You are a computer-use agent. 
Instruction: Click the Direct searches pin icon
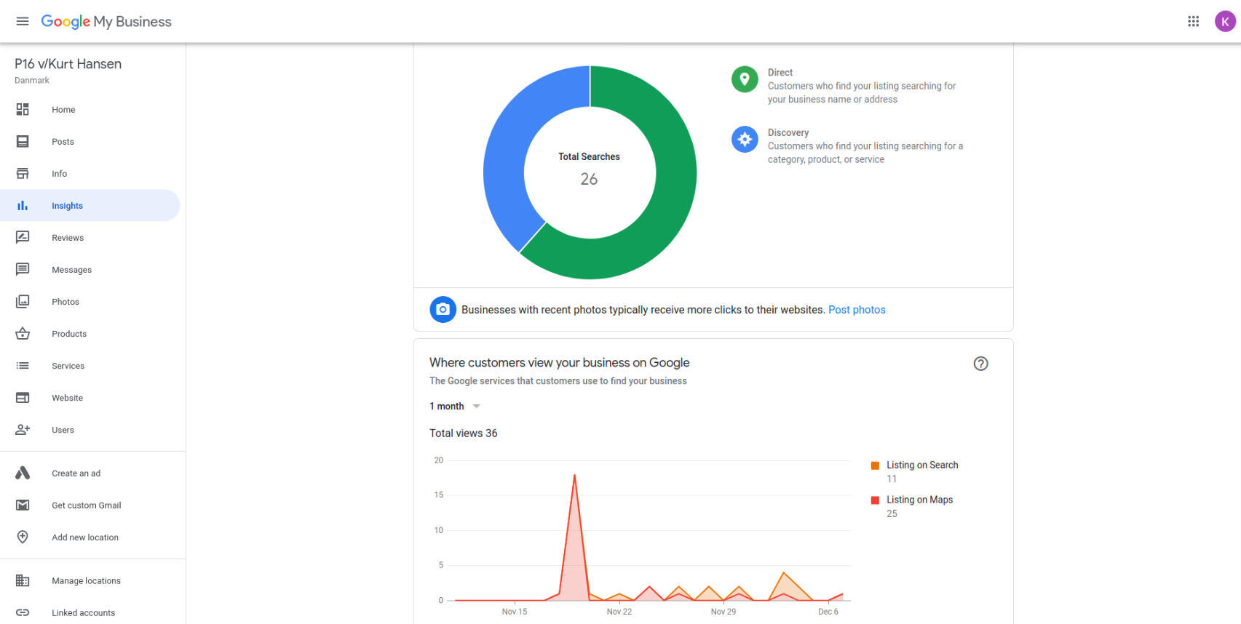pyautogui.click(x=745, y=79)
